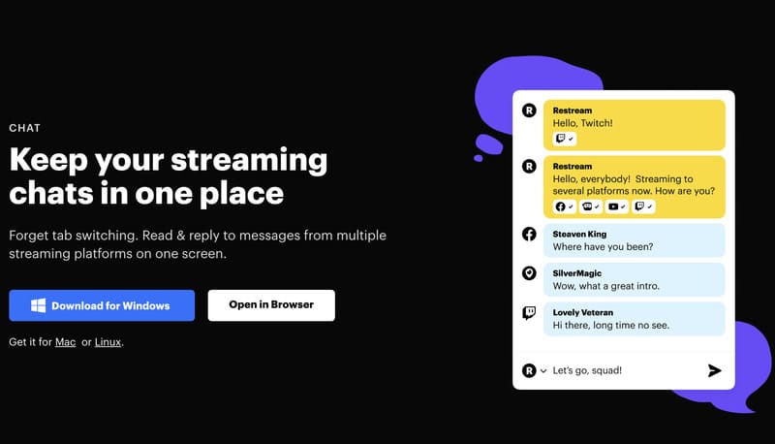Click the YouTube badge under "Hello, everybody!"
The height and width of the screenshot is (444, 775).
click(617, 206)
